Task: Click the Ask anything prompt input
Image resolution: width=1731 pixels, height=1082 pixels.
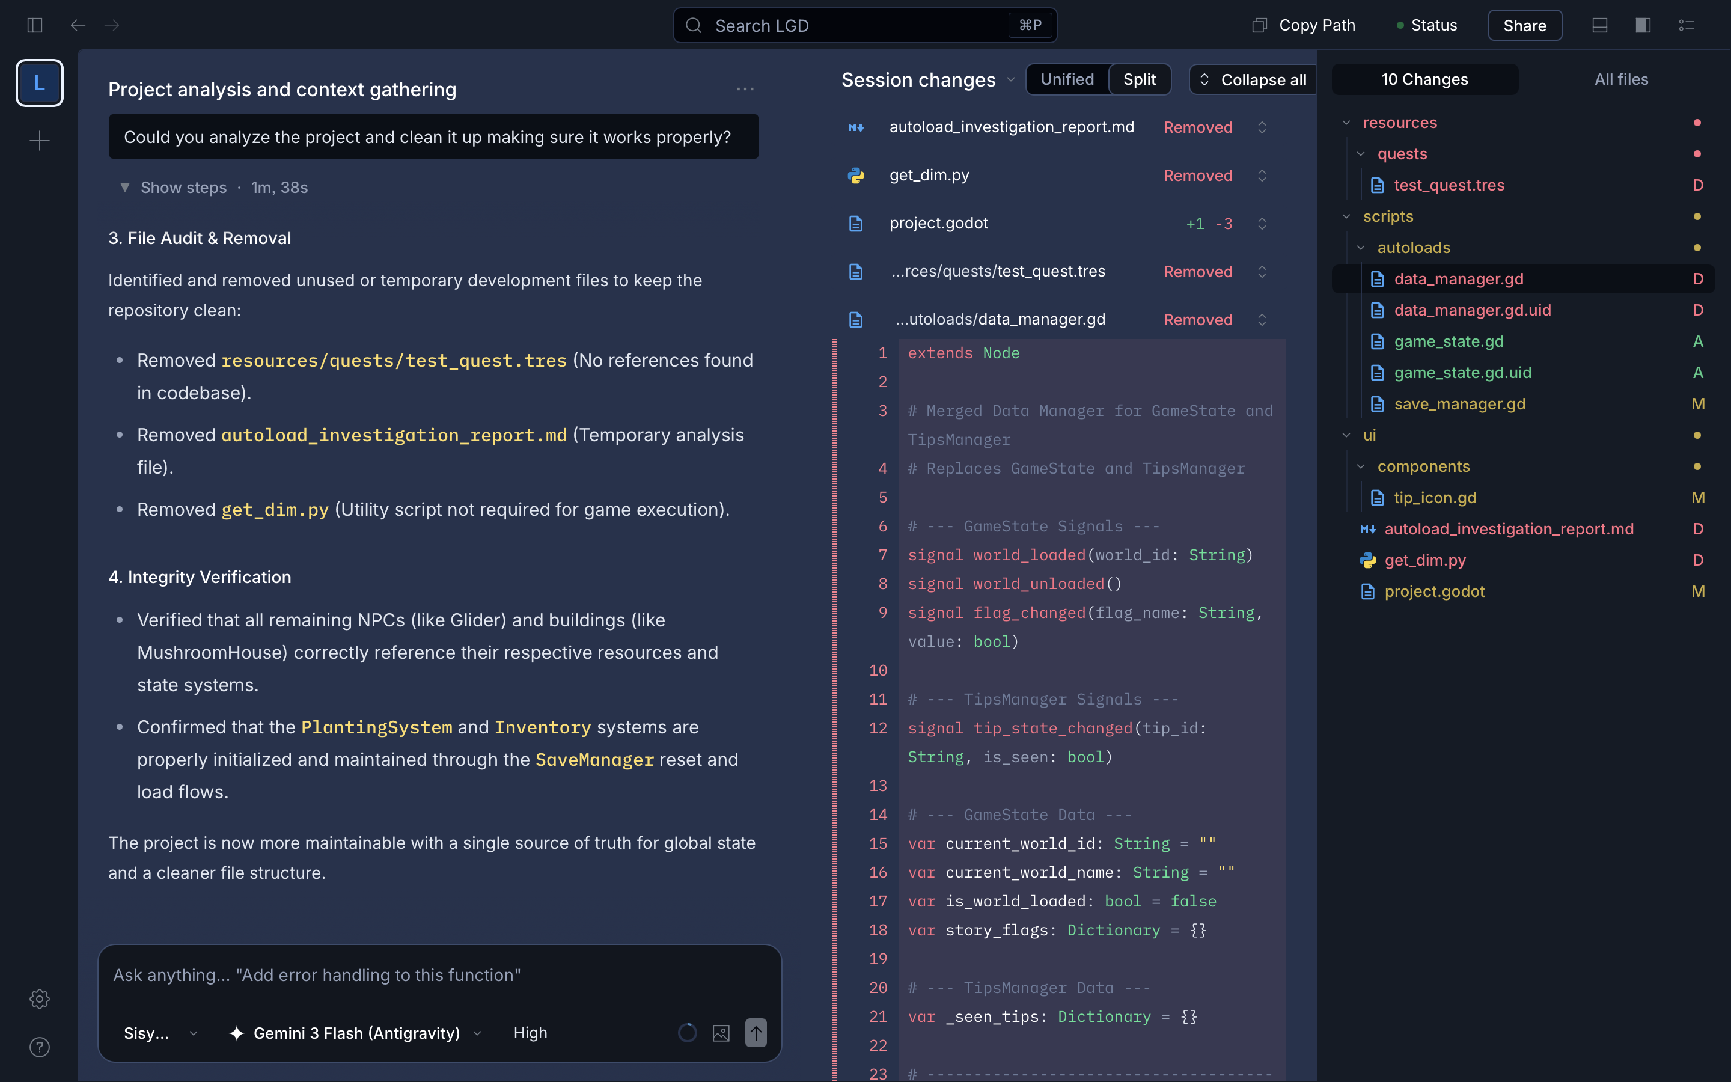Action: pos(439,976)
